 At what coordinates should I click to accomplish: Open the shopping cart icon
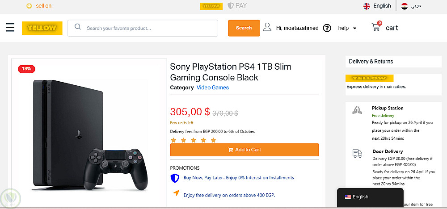click(376, 27)
